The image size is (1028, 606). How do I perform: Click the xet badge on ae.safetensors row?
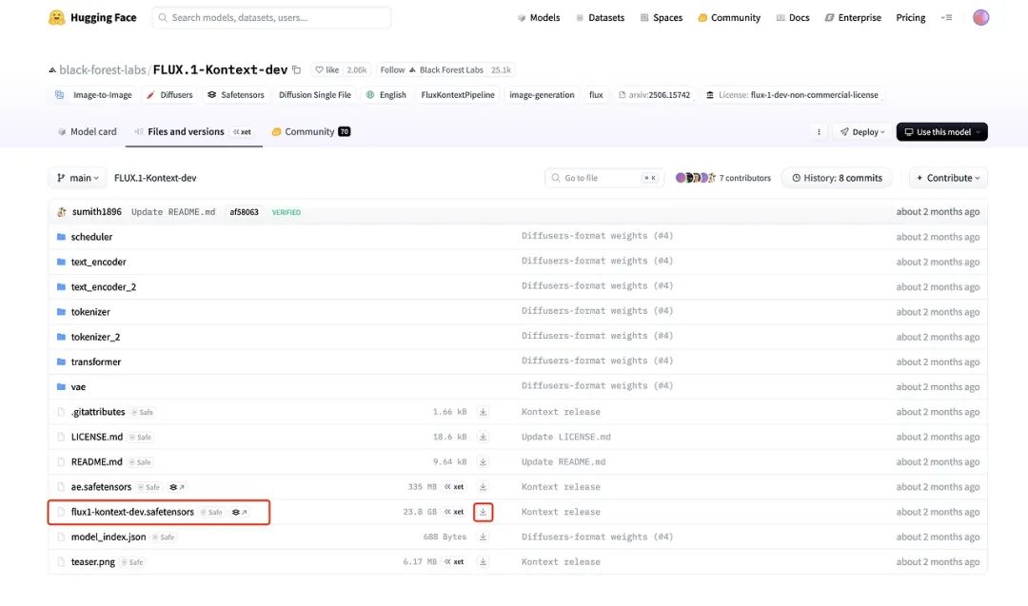(x=454, y=487)
